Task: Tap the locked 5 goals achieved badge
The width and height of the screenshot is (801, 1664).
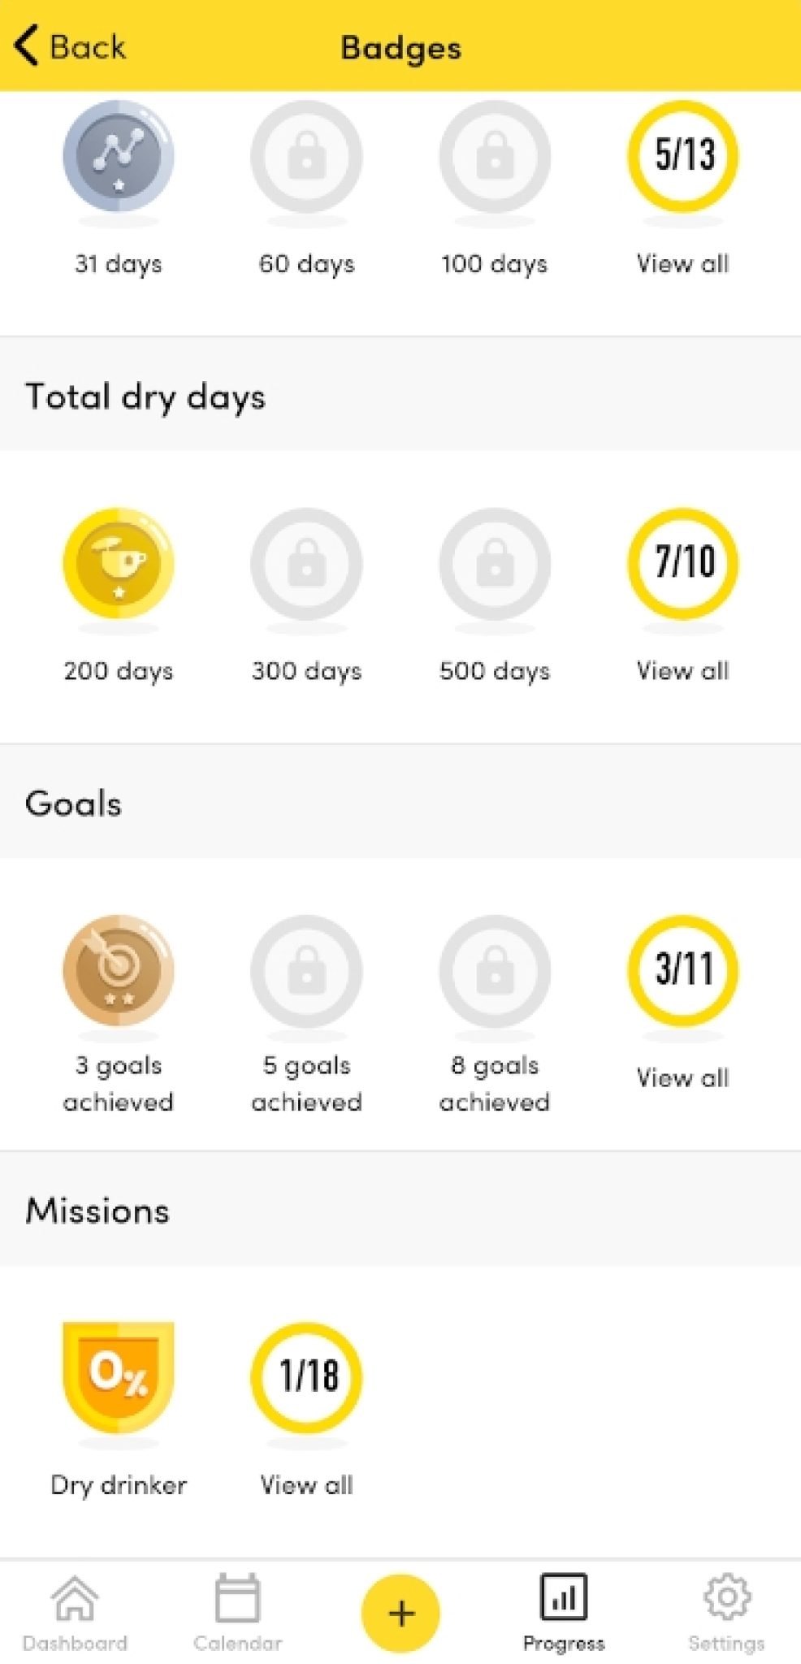Action: tap(306, 970)
